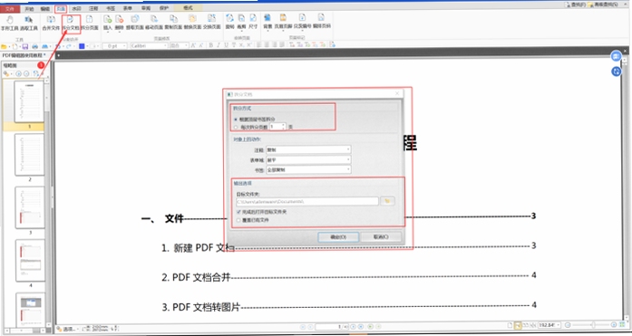Click the Advanced search button top right

[603, 5]
